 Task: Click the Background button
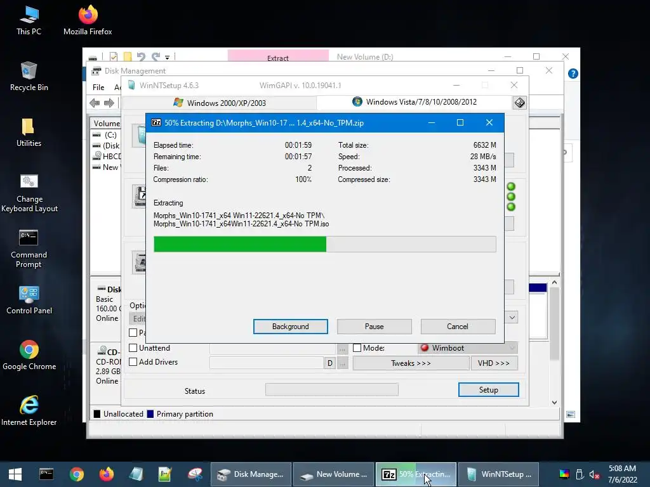point(291,327)
